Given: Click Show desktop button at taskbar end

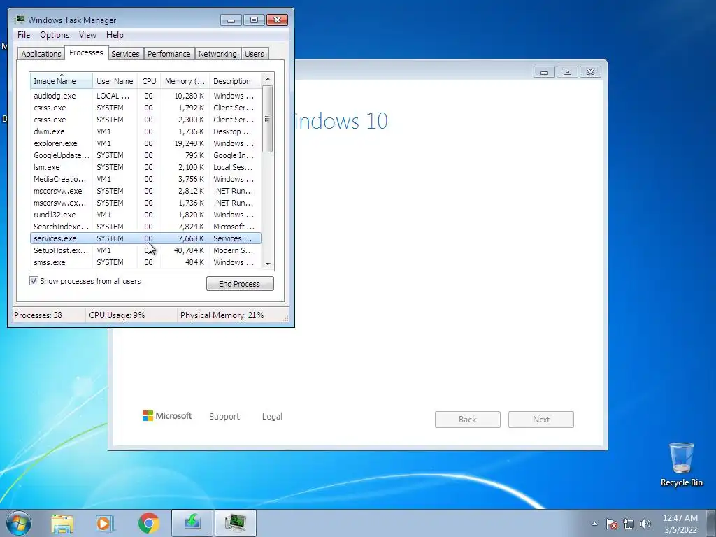Looking at the screenshot, I should 711,523.
